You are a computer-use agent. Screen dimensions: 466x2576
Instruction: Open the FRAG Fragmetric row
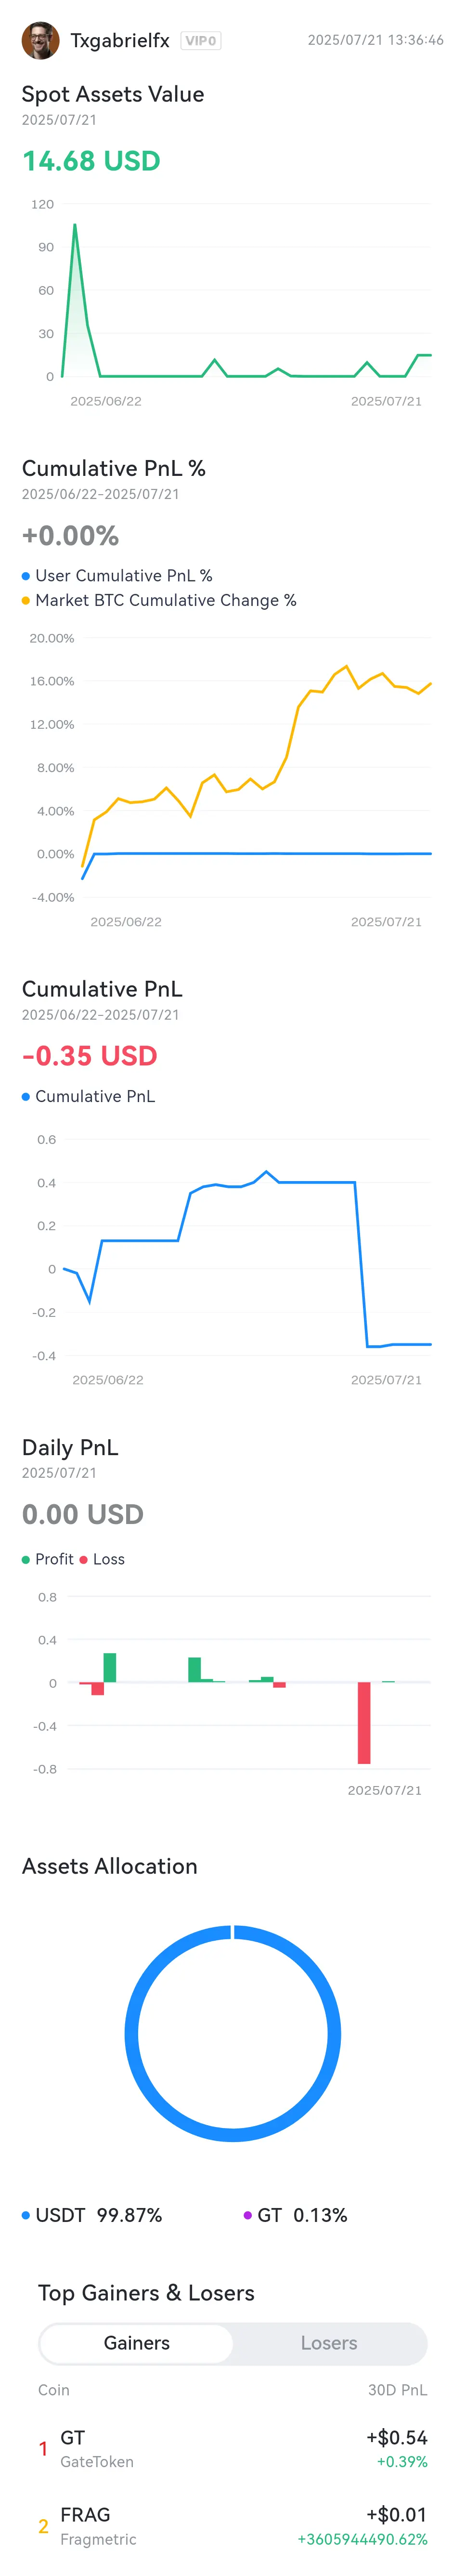tap(233, 2525)
